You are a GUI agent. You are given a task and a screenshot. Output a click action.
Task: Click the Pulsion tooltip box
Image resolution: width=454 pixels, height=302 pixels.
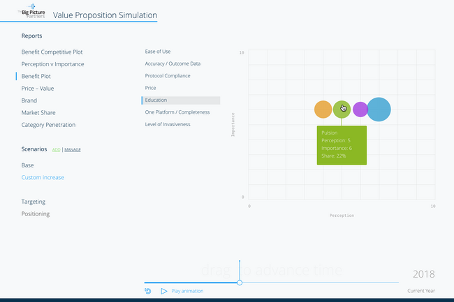click(x=342, y=145)
